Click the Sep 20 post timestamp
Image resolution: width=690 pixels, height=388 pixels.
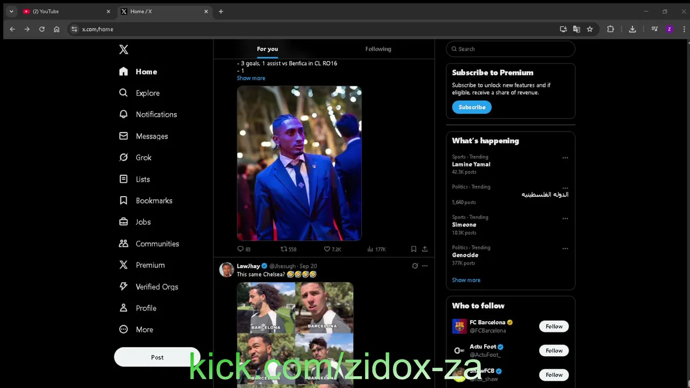(x=308, y=266)
